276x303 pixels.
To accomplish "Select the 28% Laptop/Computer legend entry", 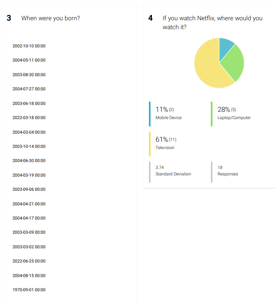I will (234, 113).
